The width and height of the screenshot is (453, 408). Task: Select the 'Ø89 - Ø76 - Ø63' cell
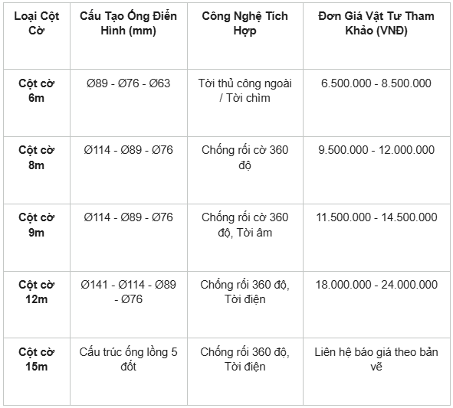pyautogui.click(x=128, y=83)
